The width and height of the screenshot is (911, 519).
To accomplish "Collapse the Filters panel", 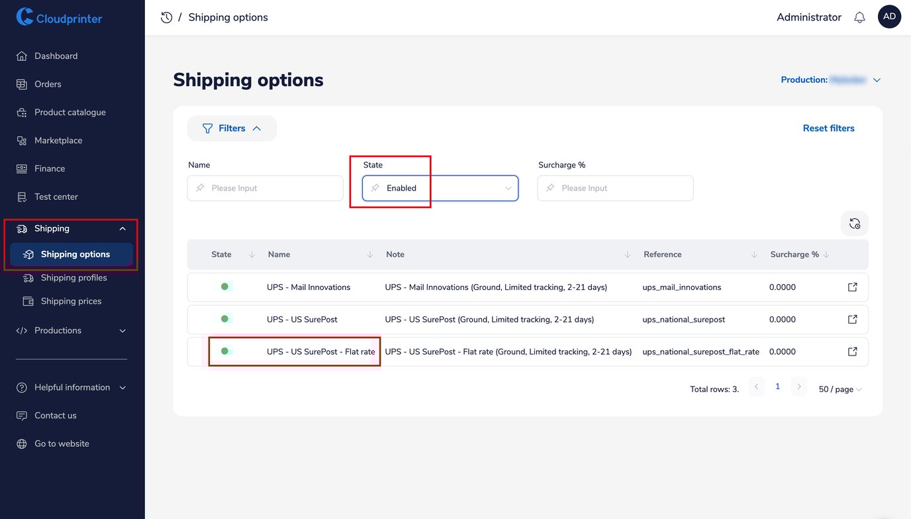I will (232, 128).
